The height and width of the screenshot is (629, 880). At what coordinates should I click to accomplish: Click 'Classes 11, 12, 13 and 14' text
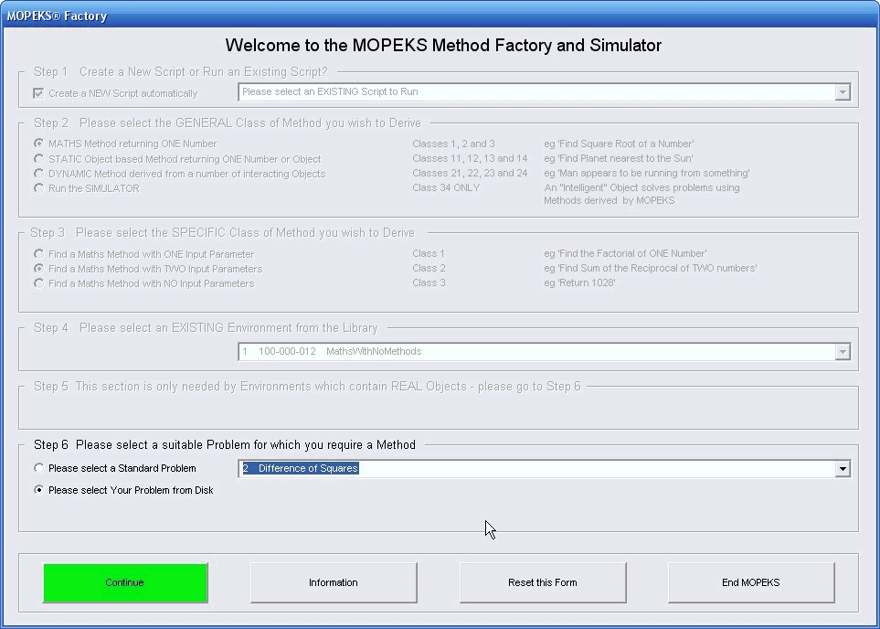point(470,158)
